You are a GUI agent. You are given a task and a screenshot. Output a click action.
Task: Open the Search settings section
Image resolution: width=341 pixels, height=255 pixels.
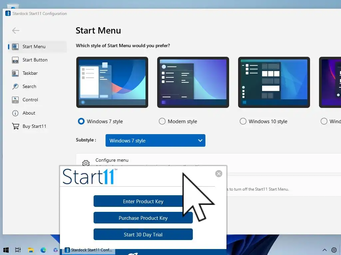(x=37, y=87)
